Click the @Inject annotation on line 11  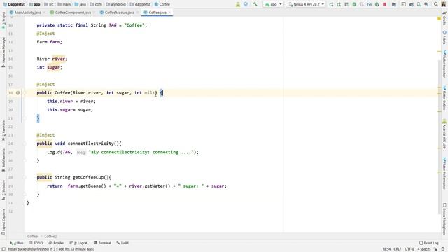point(45,34)
